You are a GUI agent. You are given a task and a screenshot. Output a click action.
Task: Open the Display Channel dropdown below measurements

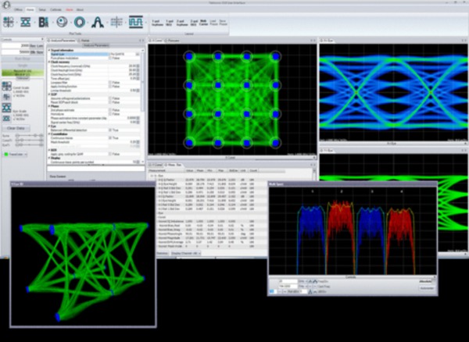[x=186, y=254]
